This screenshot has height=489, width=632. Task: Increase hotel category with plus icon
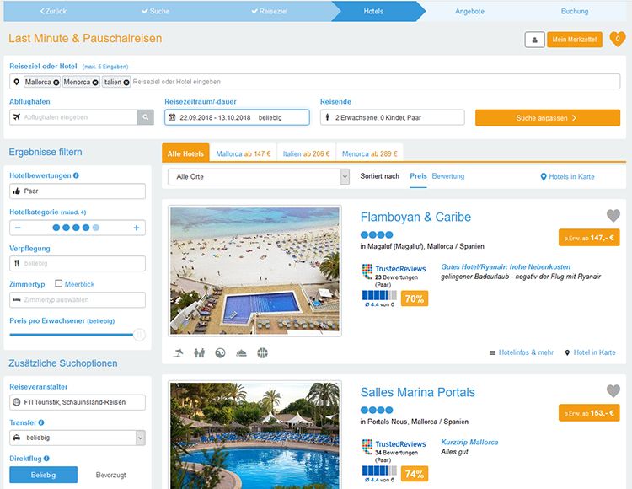[x=137, y=228]
